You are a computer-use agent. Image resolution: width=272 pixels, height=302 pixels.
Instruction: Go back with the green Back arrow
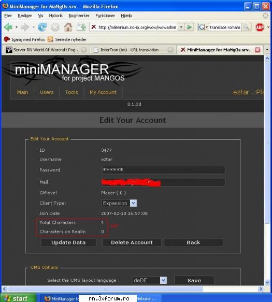click(8, 27)
